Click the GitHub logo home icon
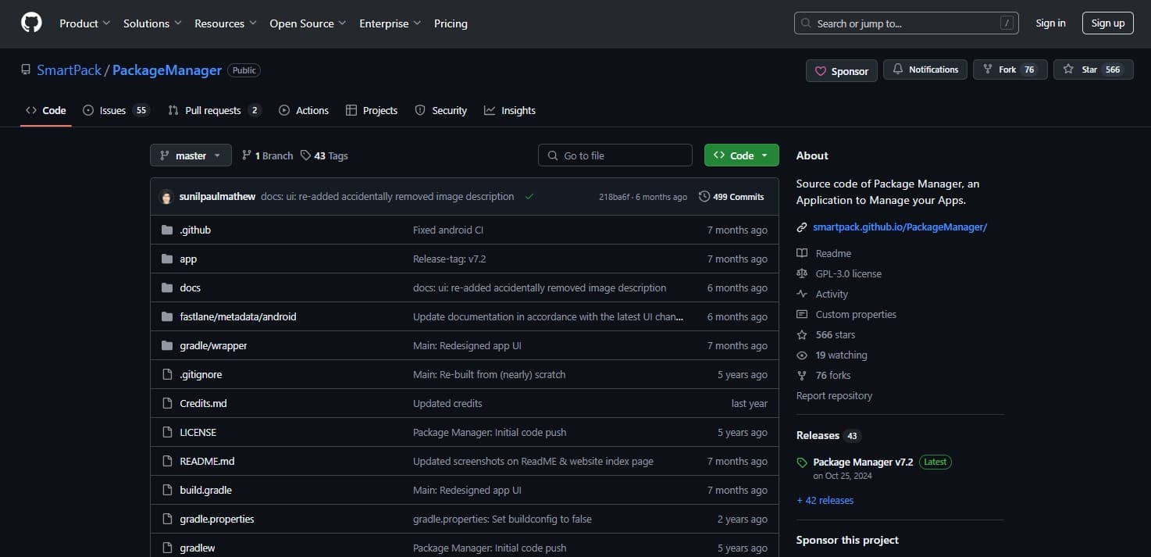 click(x=31, y=23)
